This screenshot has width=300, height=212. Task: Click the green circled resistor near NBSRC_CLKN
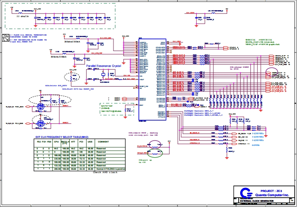pyautogui.click(x=154, y=153)
